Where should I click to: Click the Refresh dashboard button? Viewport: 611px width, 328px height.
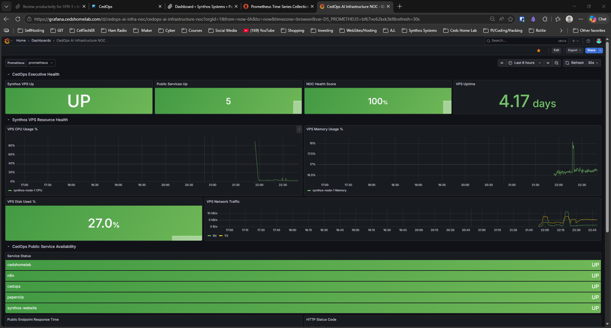pos(574,63)
